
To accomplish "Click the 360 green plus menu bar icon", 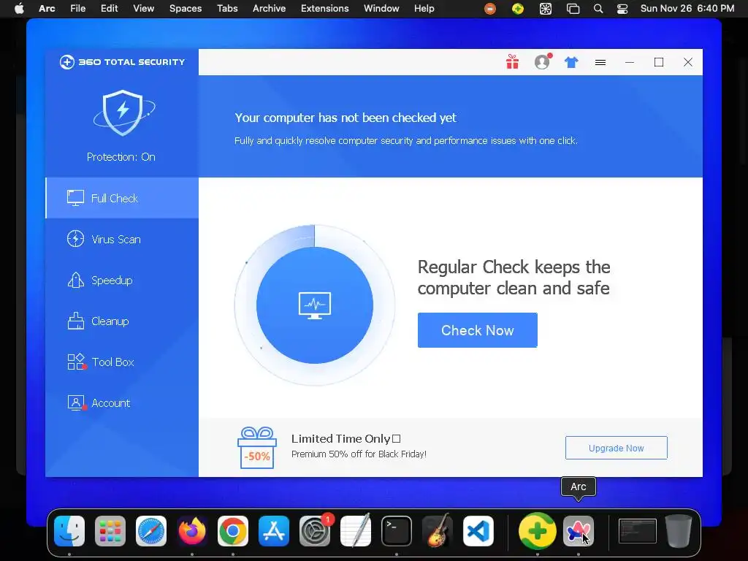I will point(518,9).
